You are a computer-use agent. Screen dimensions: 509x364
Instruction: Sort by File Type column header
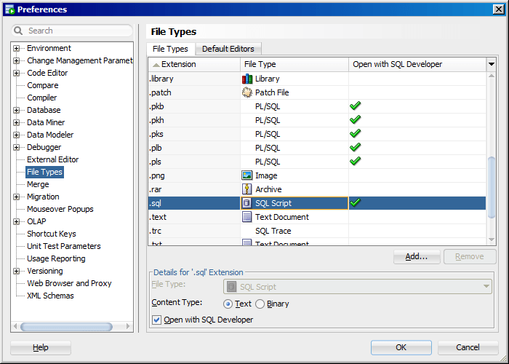(294, 64)
